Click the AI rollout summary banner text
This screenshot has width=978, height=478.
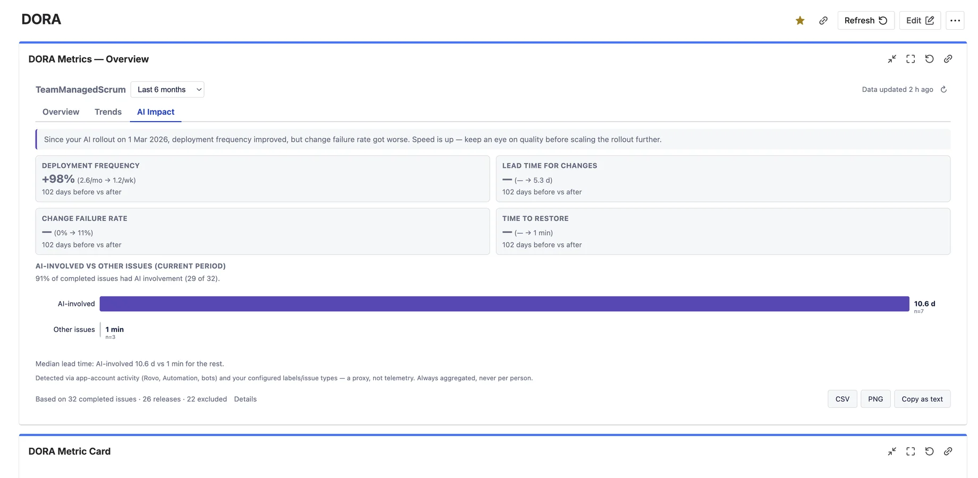click(352, 140)
